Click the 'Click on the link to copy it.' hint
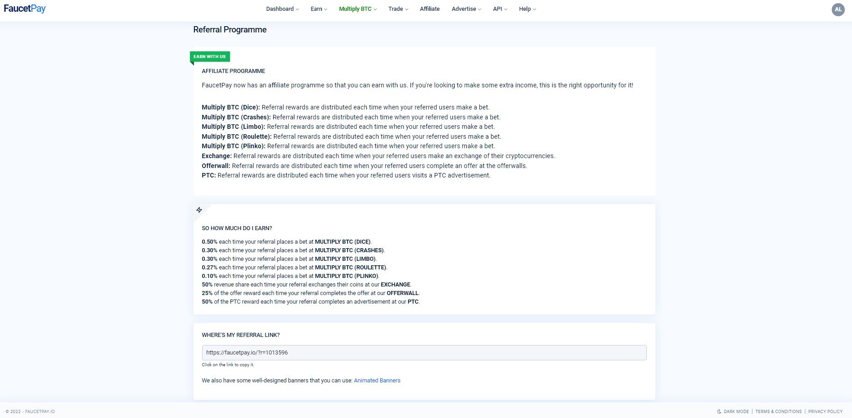Image resolution: width=852 pixels, height=418 pixels. (228, 365)
